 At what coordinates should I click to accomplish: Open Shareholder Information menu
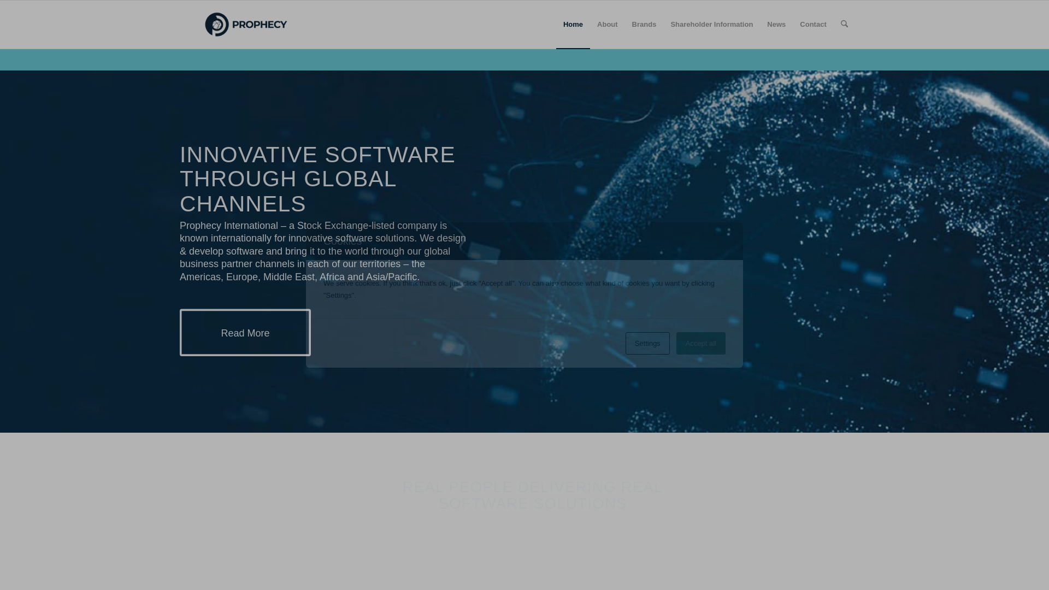click(711, 25)
